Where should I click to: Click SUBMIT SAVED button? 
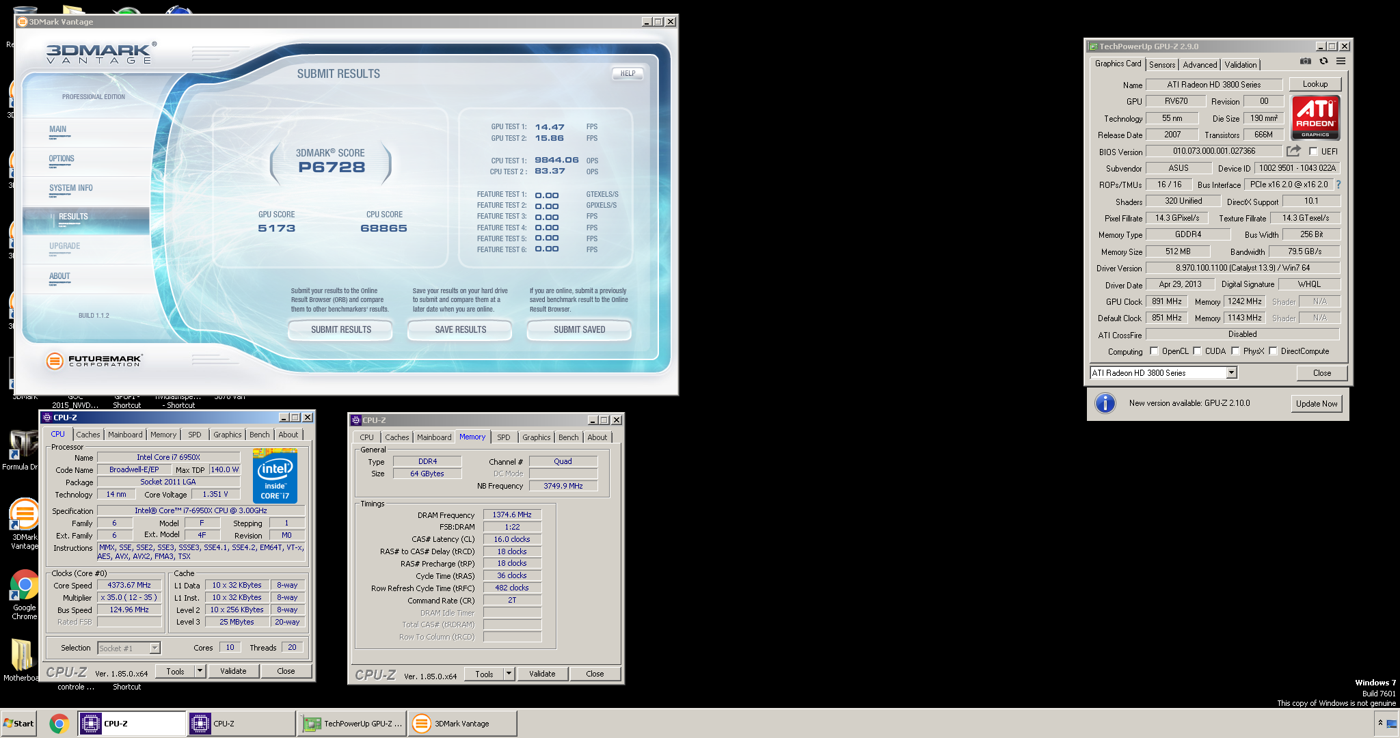579,329
